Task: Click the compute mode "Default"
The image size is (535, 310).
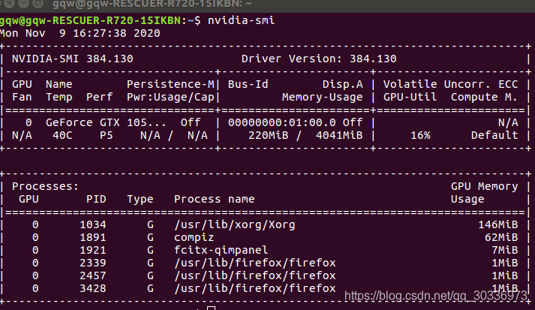Action: (494, 136)
